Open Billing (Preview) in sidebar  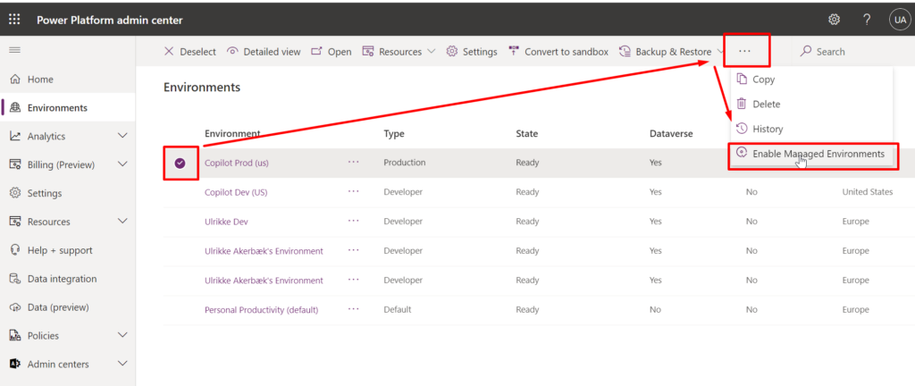pos(61,164)
